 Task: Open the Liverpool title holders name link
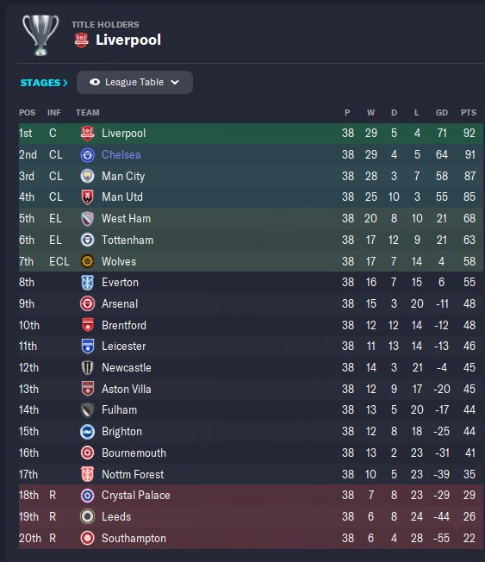[x=128, y=40]
